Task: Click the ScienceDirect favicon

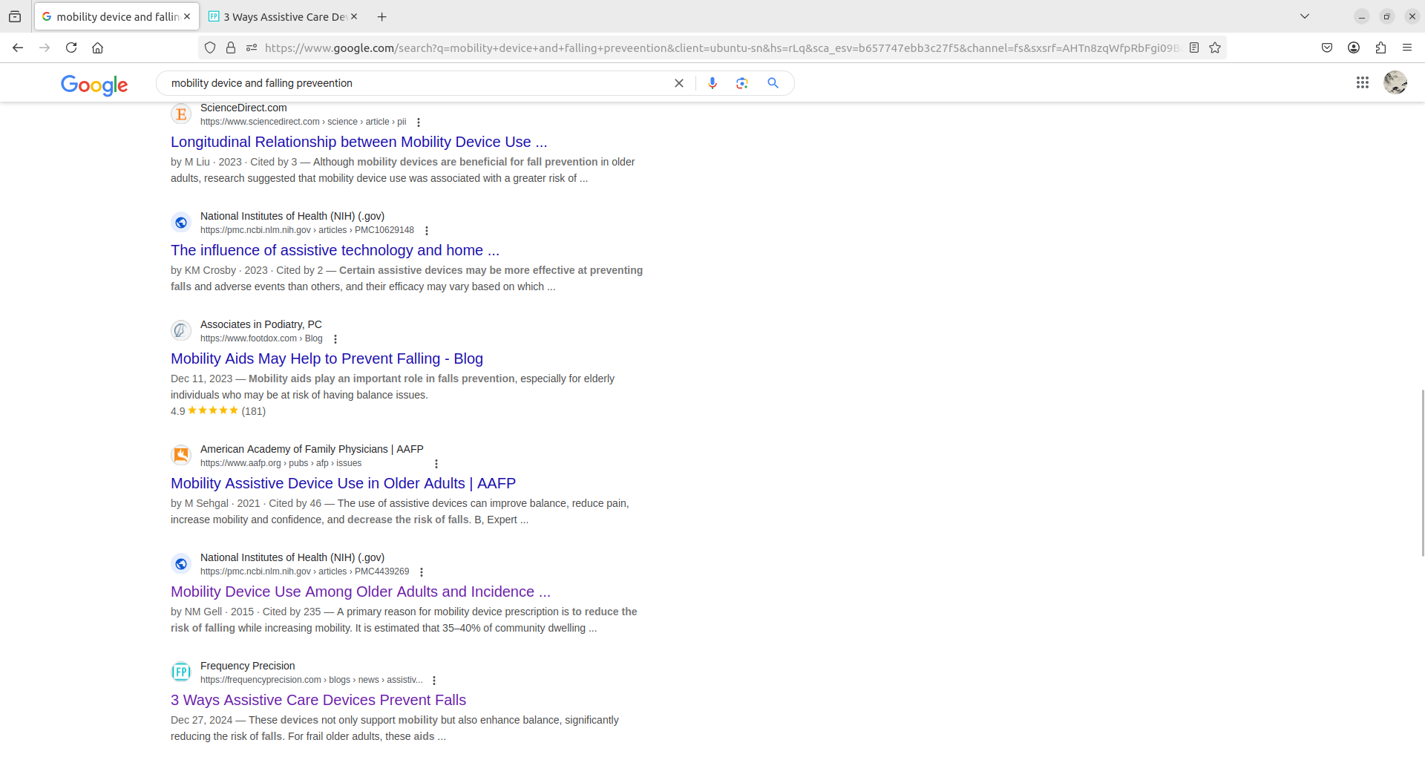Action: [181, 114]
